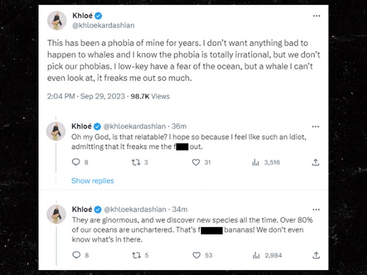The width and height of the screenshot is (367, 275).
Task: Like the 34m reply with 53 likes
Action: [196, 255]
